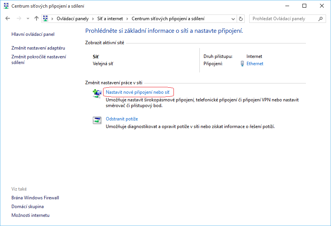The width and height of the screenshot is (331, 226).
Task: Go up one folder level with the up arrow
Action: [36, 18]
